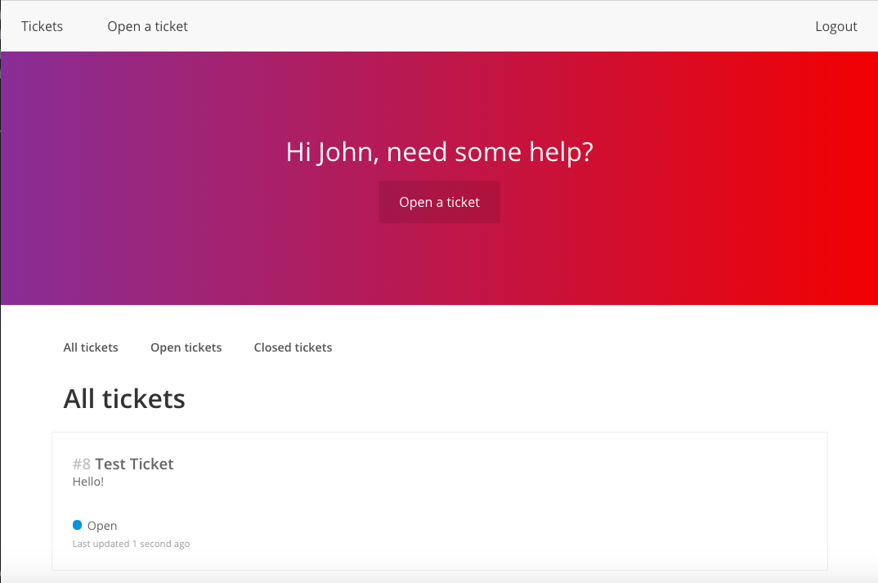The width and height of the screenshot is (878, 583).
Task: Click the All tickets heading
Action: (124, 399)
